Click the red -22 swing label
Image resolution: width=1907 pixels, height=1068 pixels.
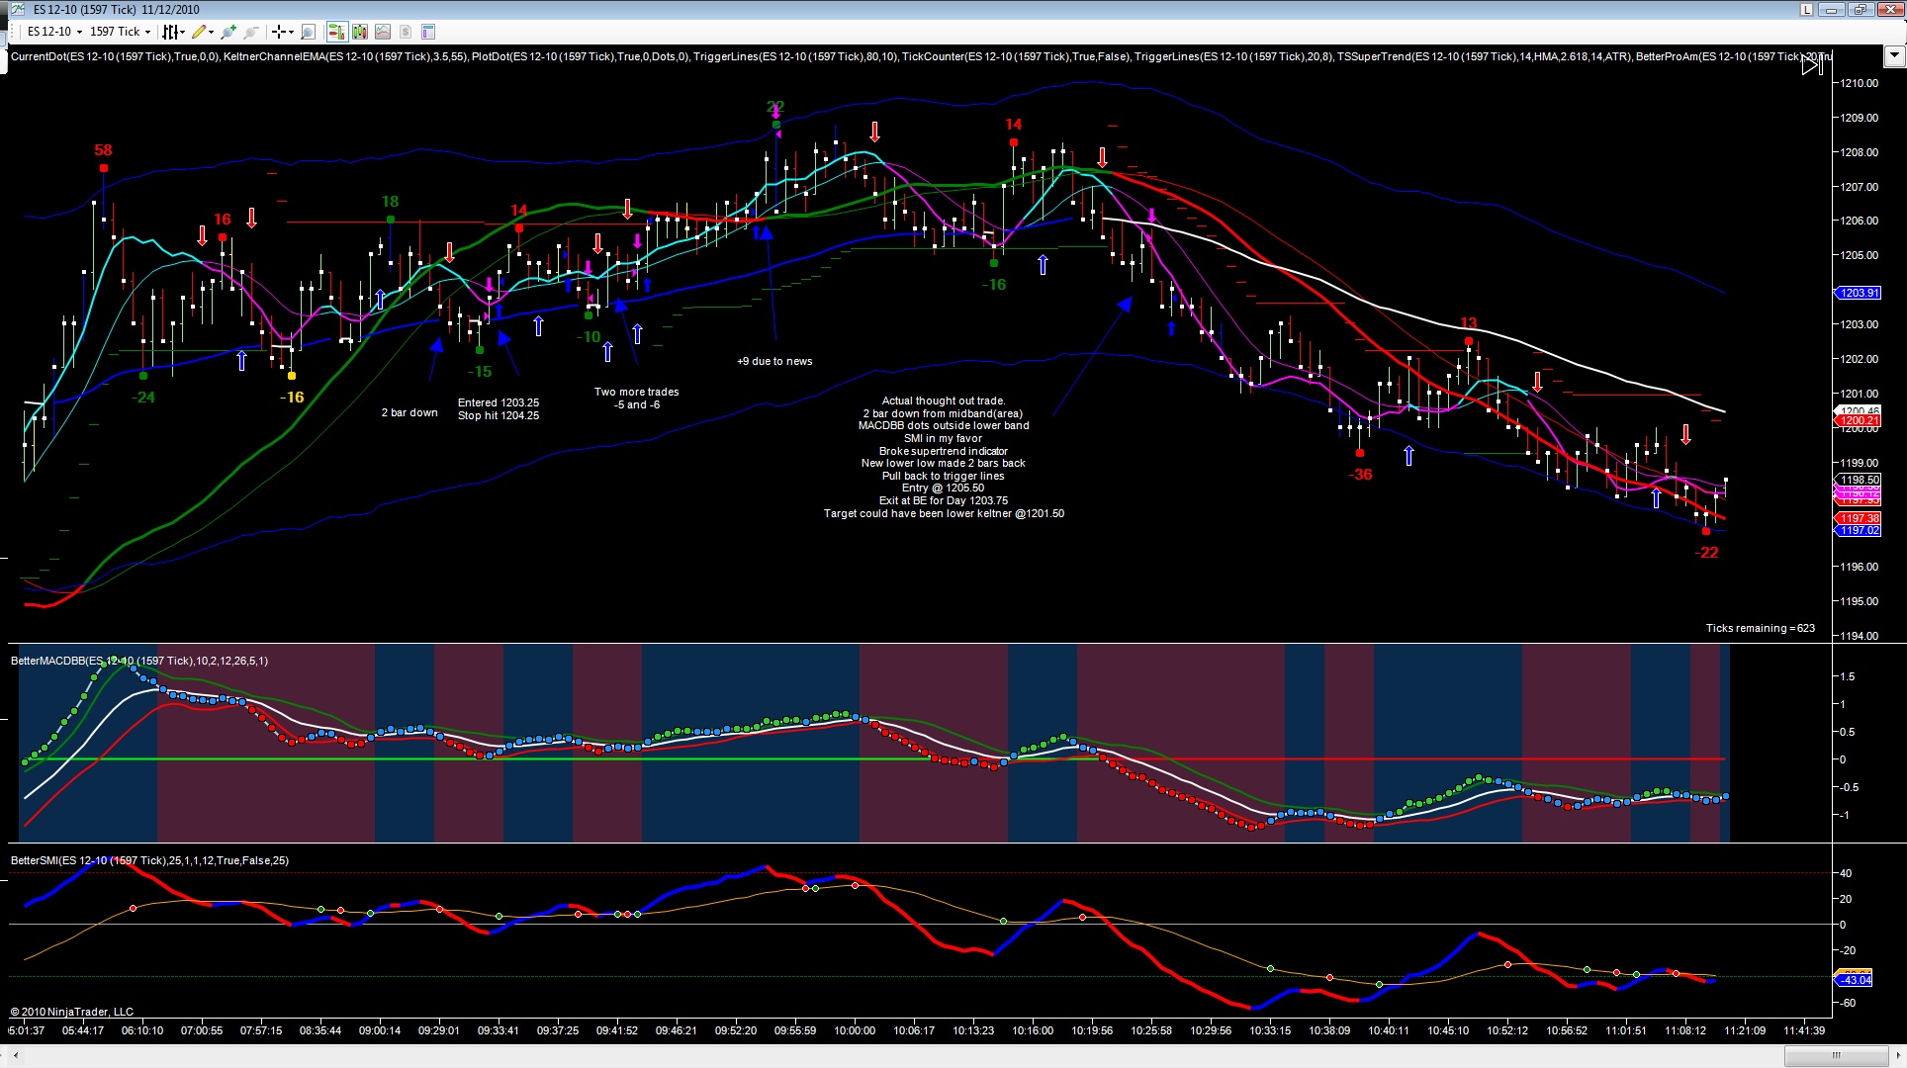click(x=1706, y=553)
